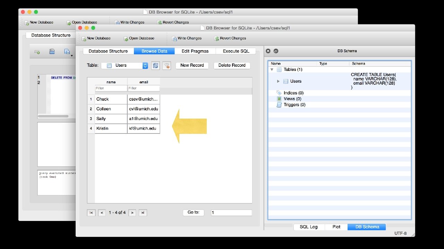This screenshot has height=249, width=444.
Task: Click Revert Changes in back window toolbar
Action: click(x=173, y=22)
